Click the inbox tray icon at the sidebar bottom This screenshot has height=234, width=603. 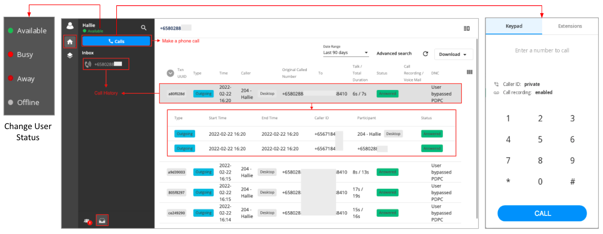point(102,221)
